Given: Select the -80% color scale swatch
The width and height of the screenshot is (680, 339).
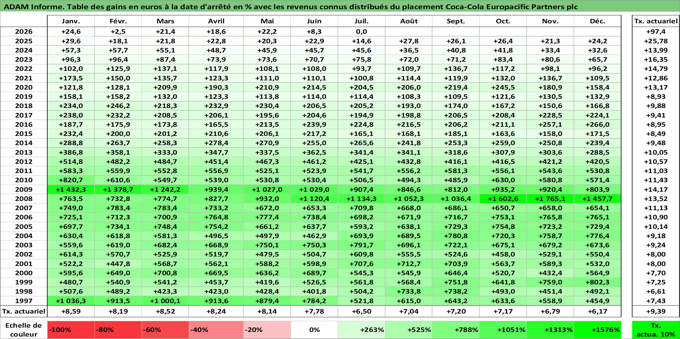Looking at the screenshot, I should (118, 330).
